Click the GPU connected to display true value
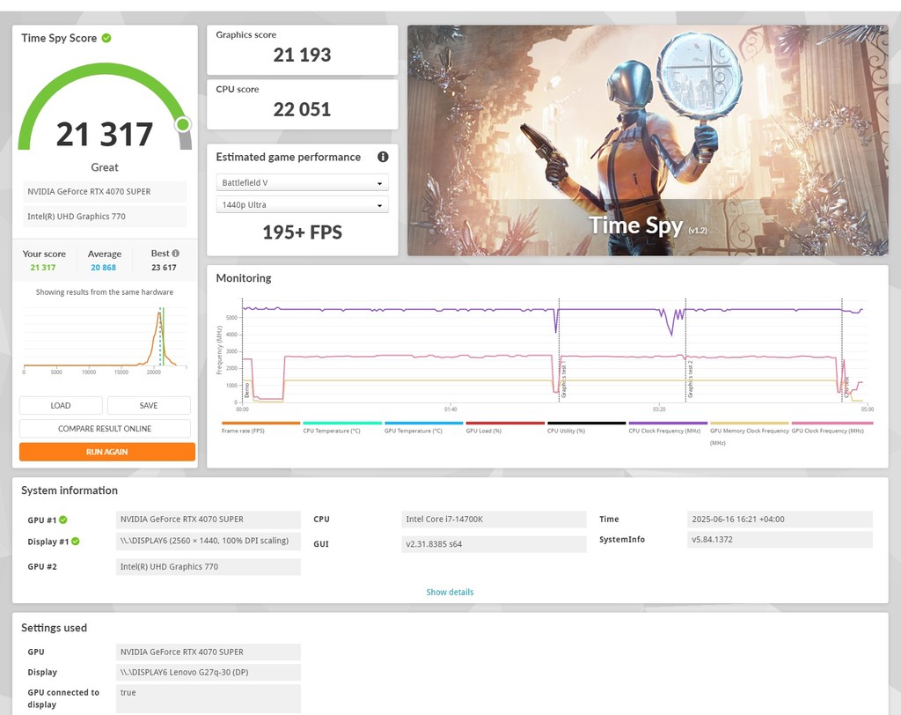 tap(208, 698)
